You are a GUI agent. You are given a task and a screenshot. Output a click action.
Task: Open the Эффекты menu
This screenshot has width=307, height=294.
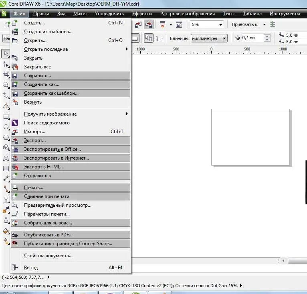tap(142, 14)
